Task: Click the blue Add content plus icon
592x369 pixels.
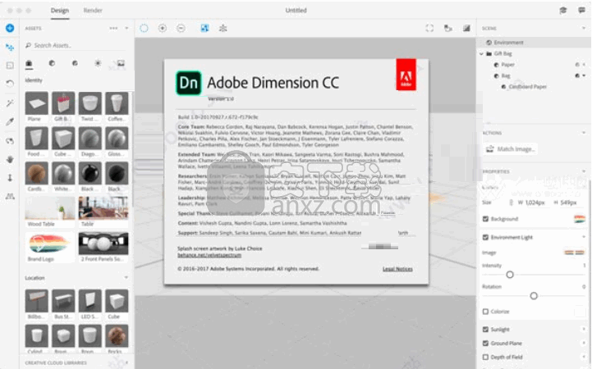Action: (x=10, y=28)
